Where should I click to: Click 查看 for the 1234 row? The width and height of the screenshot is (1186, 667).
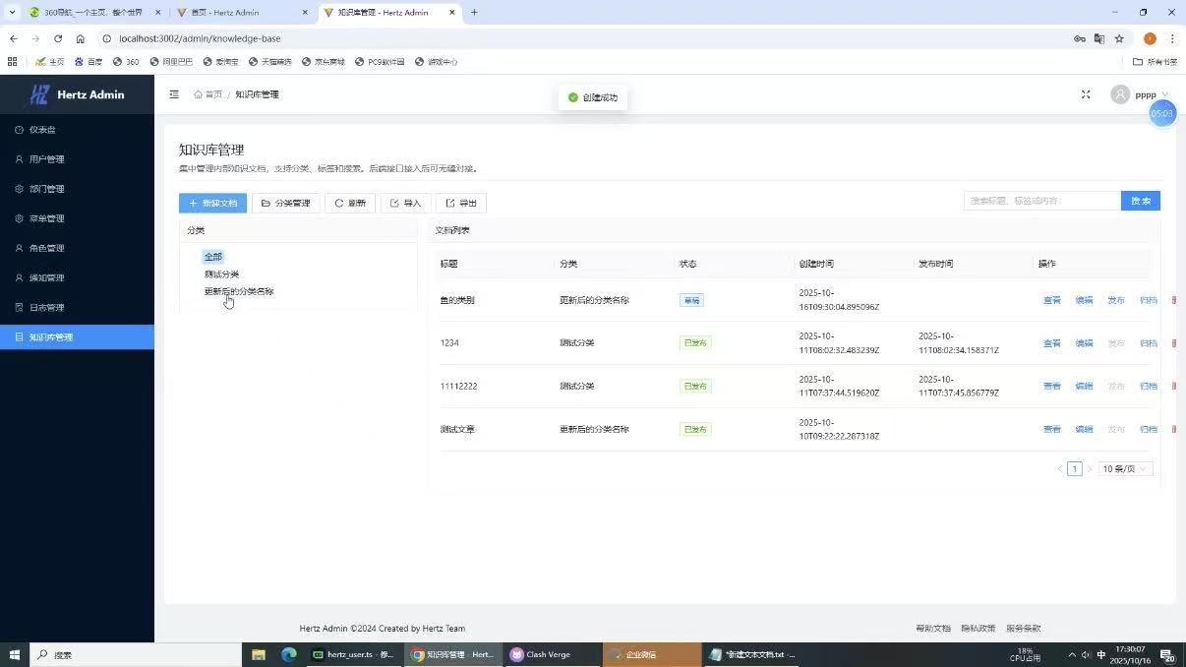pos(1052,343)
